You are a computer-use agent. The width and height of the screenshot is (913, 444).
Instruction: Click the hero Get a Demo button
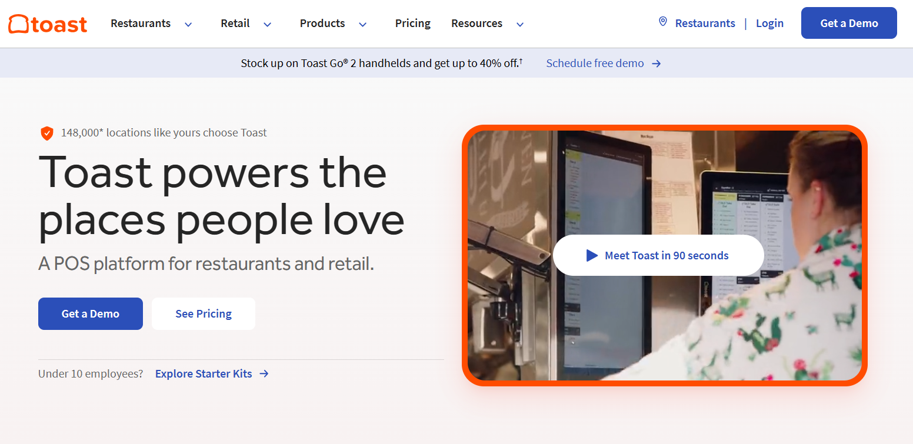pyautogui.click(x=91, y=313)
